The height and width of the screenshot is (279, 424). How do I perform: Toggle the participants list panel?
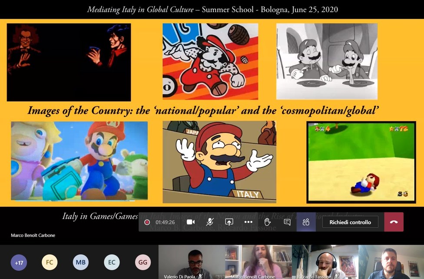pos(306,222)
